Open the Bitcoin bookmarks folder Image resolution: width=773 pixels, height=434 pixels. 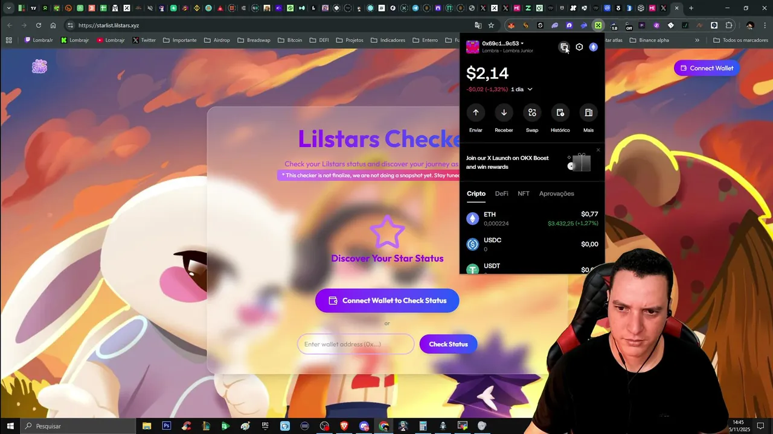coord(290,40)
